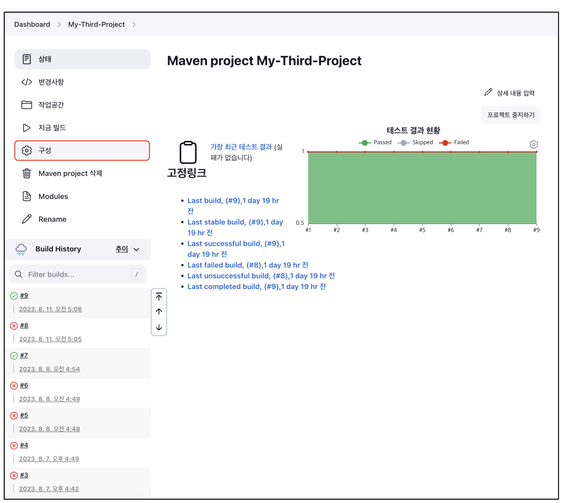Expand the chevron after Dashboard breadcrumb
563x503 pixels.
59,25
